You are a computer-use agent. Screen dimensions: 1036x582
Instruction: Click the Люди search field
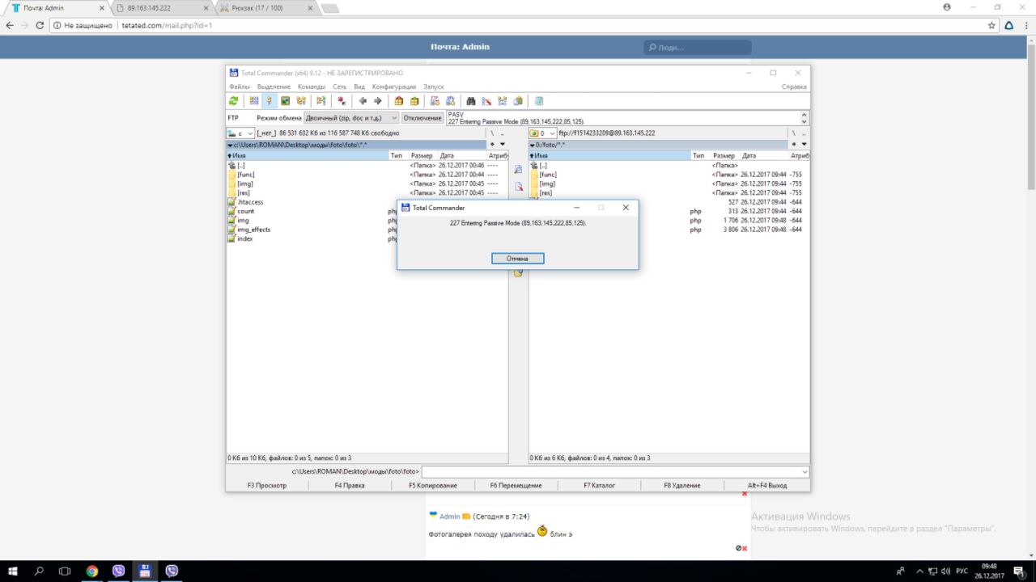698,48
